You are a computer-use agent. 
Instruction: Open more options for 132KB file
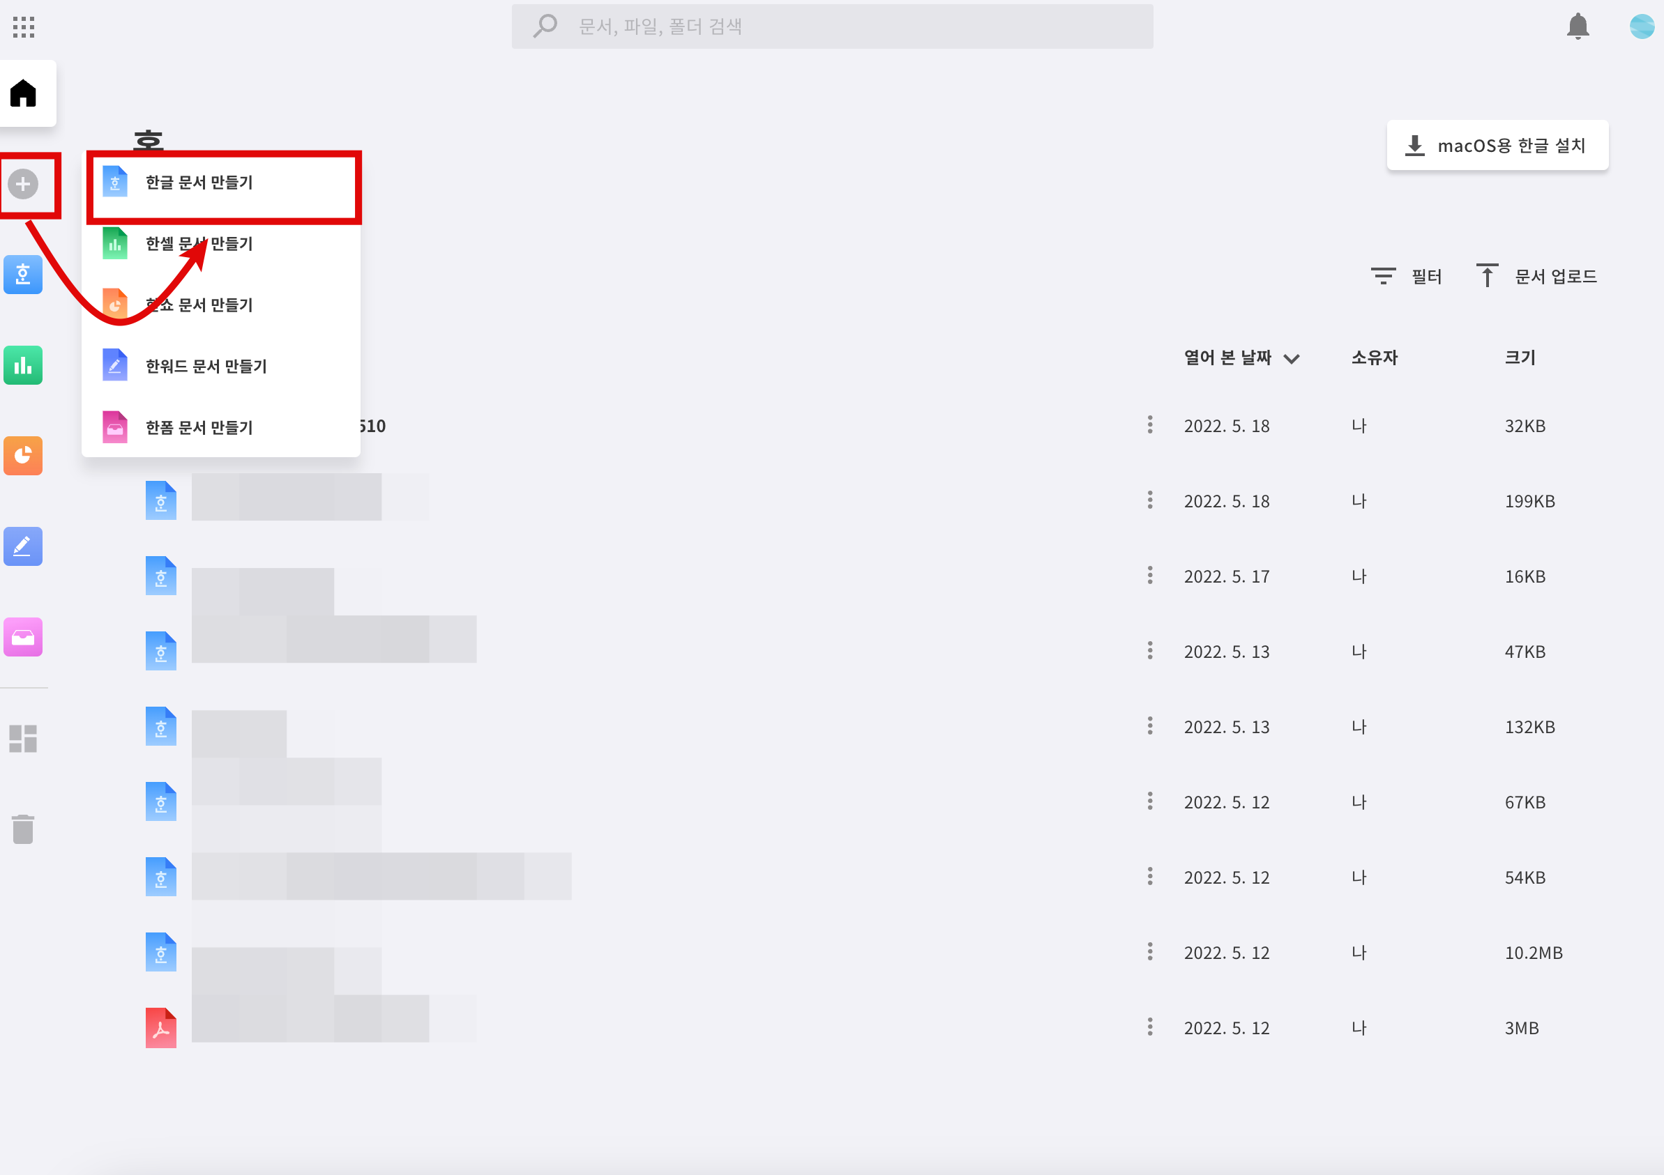(x=1150, y=727)
